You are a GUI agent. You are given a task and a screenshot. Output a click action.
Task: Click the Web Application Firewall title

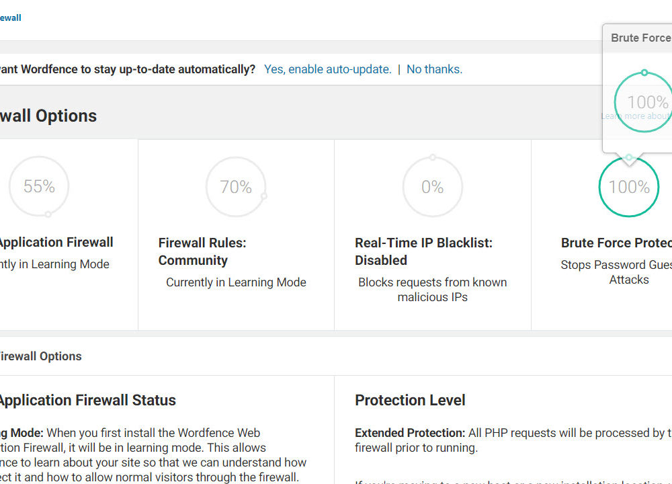[56, 243]
